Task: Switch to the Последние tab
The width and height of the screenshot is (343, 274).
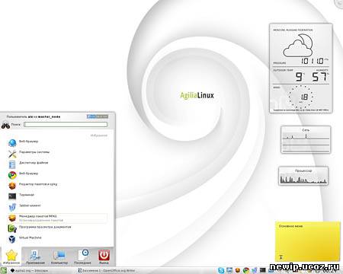Action: tap(82, 256)
